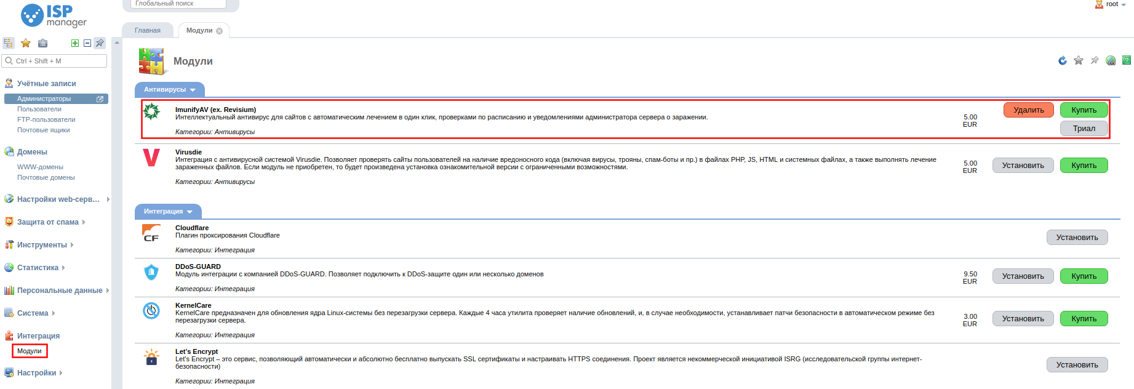Open Администраторы in new window icon
The height and width of the screenshot is (389, 1134).
[x=100, y=99]
